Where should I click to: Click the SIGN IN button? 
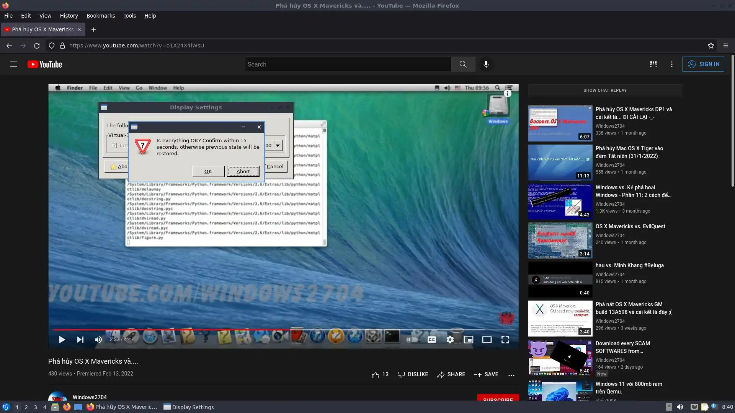click(x=703, y=64)
